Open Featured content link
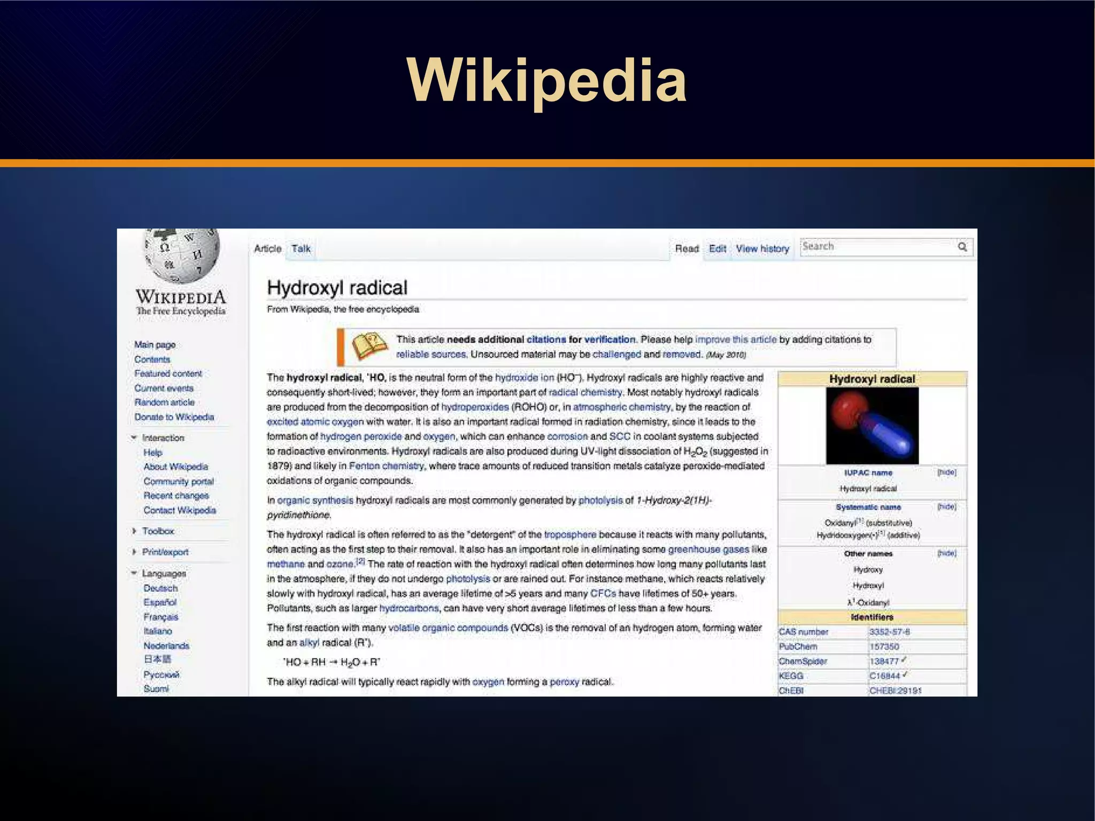This screenshot has height=821, width=1095. (168, 374)
